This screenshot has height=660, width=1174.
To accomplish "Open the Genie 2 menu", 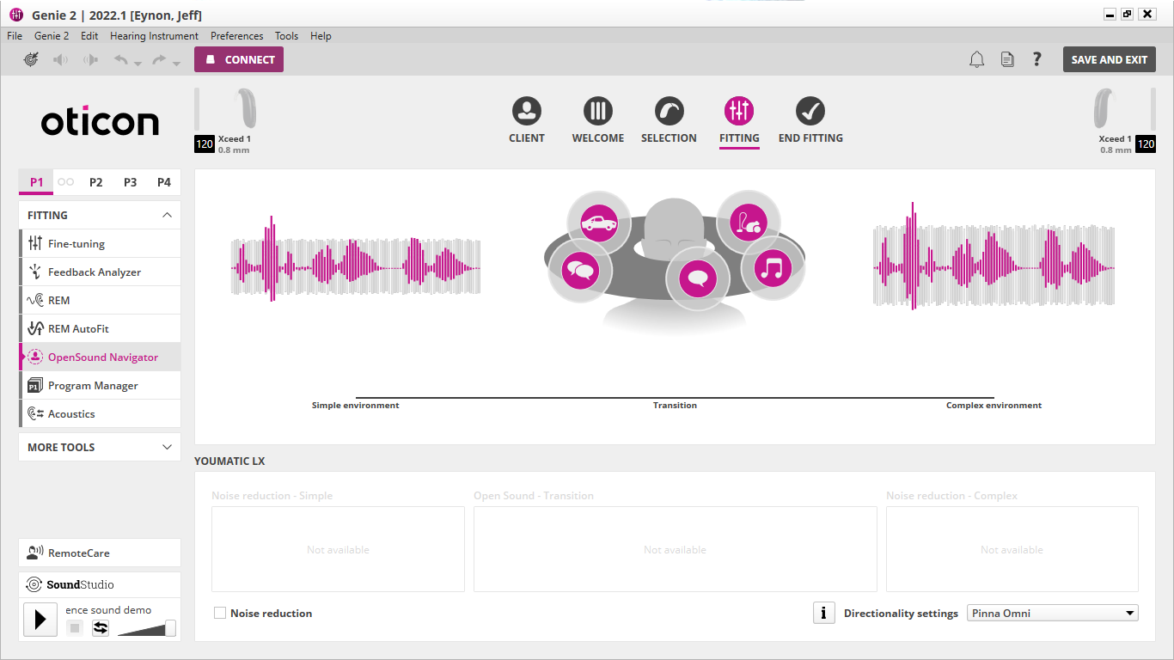I will [x=52, y=36].
